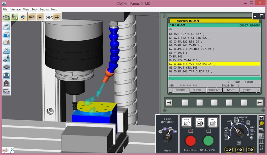
Task: Click the yellow key icon
Action: click(x=261, y=124)
